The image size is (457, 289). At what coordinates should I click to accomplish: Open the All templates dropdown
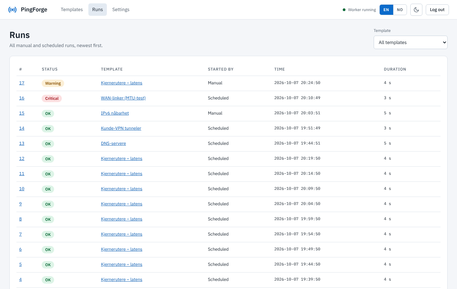pyautogui.click(x=411, y=42)
